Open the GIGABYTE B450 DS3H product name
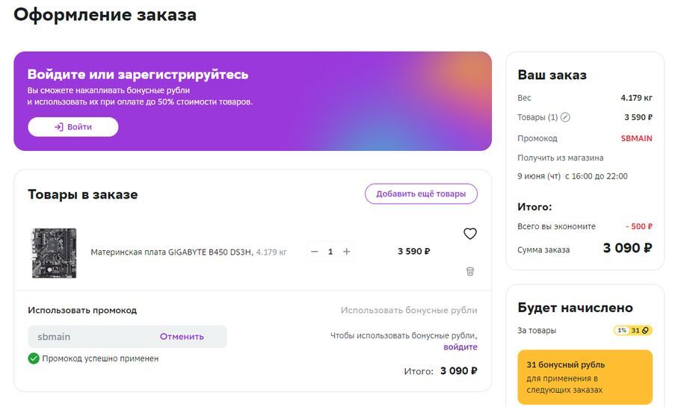Screen dimensions: 675x407 pos(171,252)
